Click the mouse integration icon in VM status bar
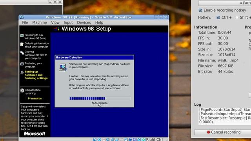 pyautogui.click(x=139, y=139)
